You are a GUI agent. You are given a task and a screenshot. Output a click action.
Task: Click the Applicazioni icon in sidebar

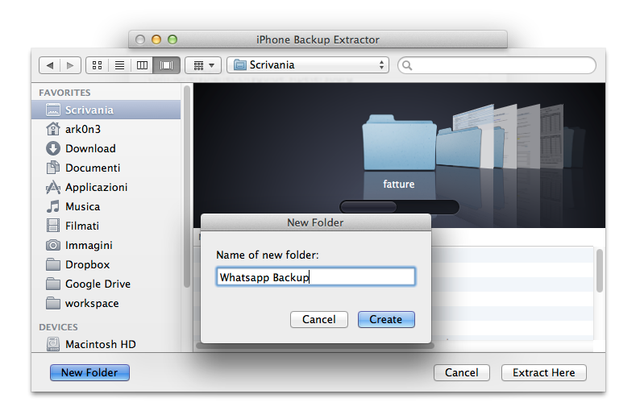(53, 187)
